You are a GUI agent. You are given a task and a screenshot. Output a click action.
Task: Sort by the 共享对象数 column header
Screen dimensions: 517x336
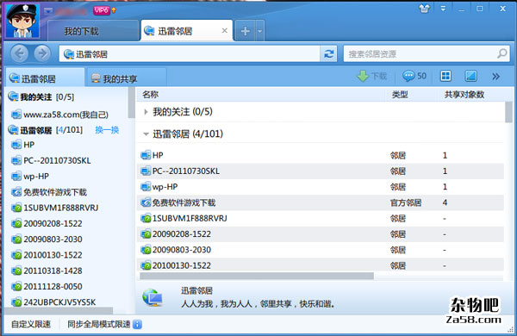tap(464, 95)
